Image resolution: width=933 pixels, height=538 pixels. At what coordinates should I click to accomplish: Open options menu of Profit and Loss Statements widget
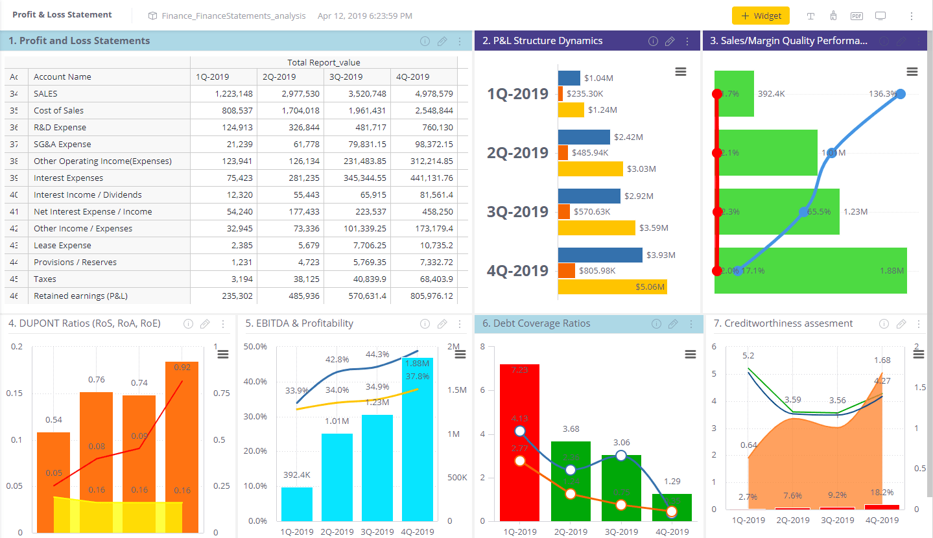(460, 41)
